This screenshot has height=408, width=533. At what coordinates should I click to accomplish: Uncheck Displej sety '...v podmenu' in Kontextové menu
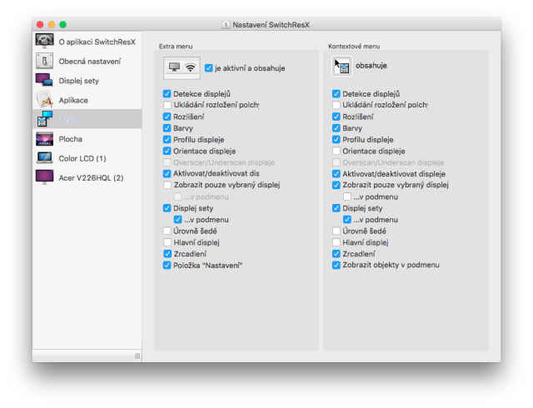[347, 219]
